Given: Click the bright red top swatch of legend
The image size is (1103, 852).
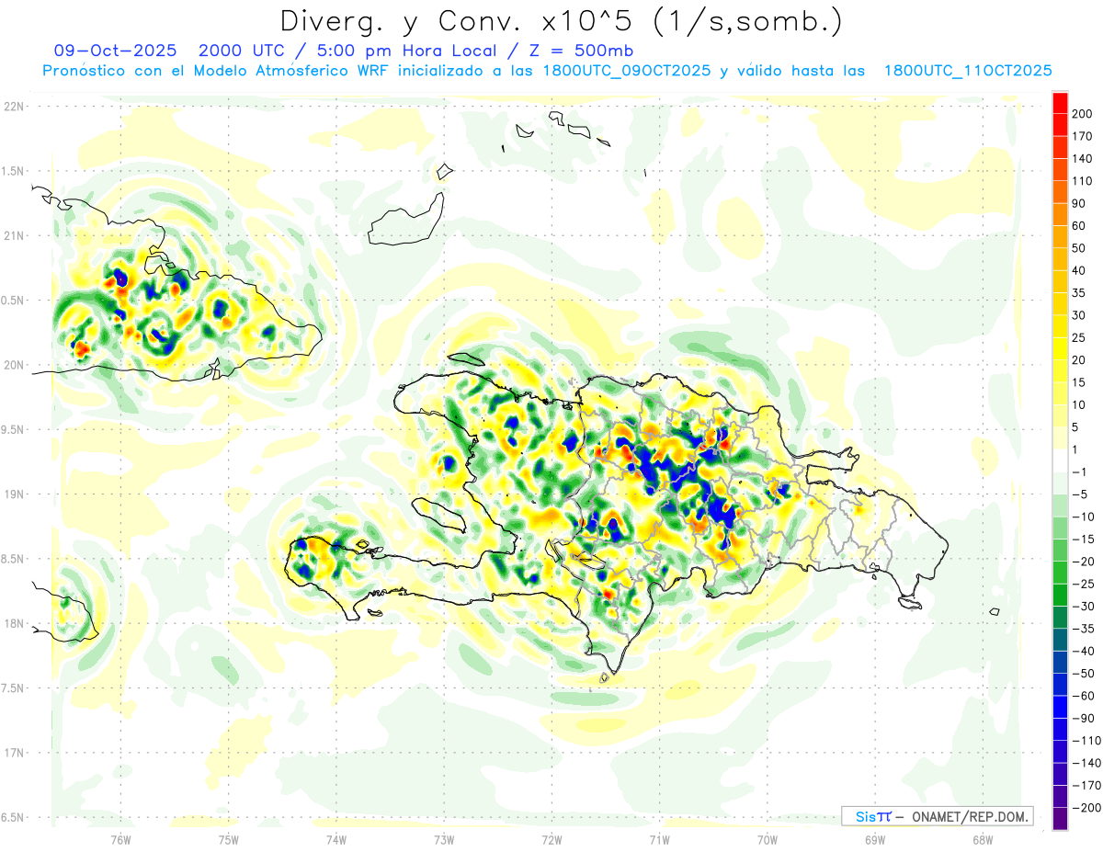Looking at the screenshot, I should tap(1059, 103).
